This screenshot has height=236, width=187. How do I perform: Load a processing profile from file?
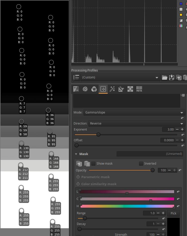click(x=164, y=77)
